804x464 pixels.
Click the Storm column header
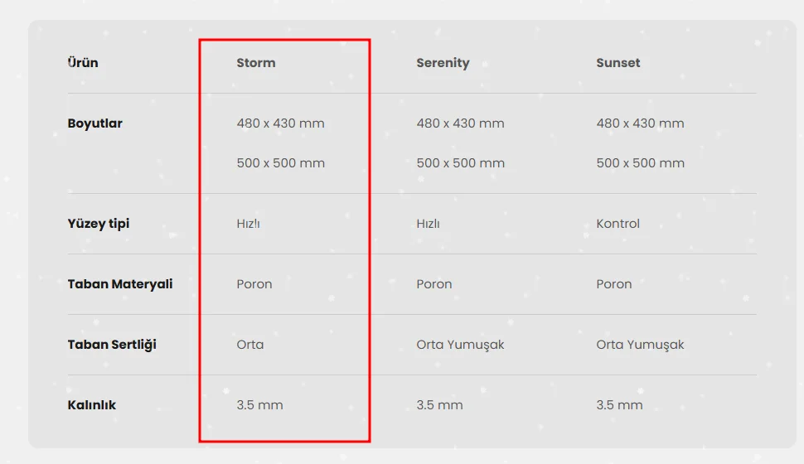(256, 63)
